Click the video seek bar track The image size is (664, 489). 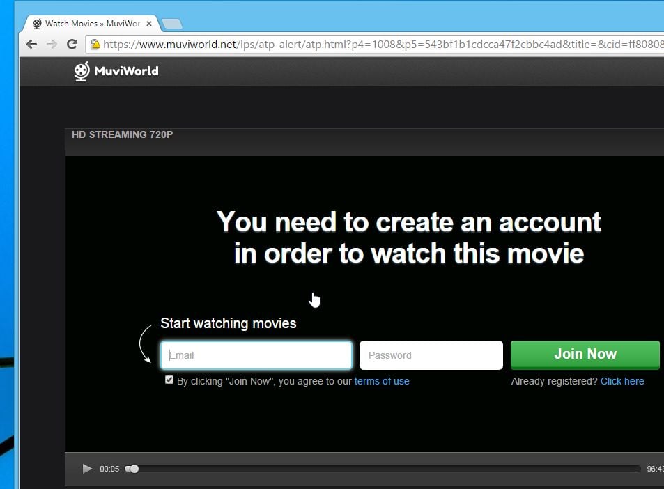point(383,469)
